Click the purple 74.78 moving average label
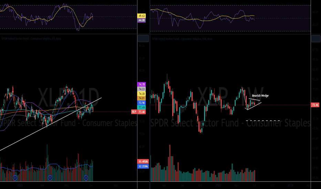The height and width of the screenshot is (189, 321). (x=142, y=85)
